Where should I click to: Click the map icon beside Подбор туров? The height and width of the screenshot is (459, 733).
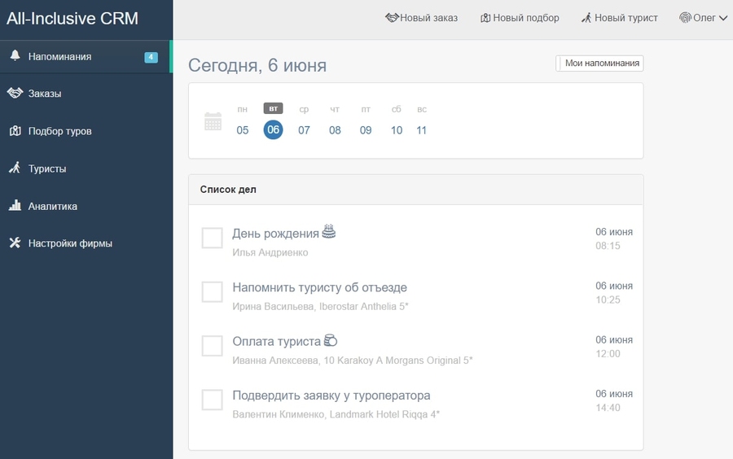pos(15,131)
